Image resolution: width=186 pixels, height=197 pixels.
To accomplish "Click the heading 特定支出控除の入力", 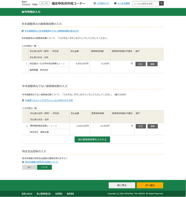I will tap(34, 151).
